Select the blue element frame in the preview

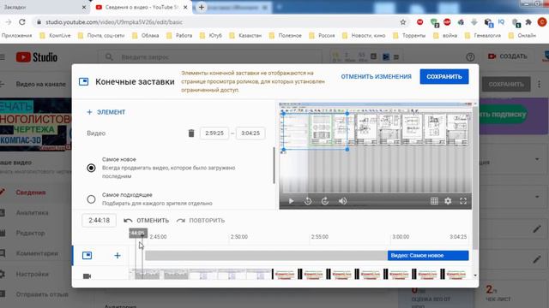[x=315, y=131]
